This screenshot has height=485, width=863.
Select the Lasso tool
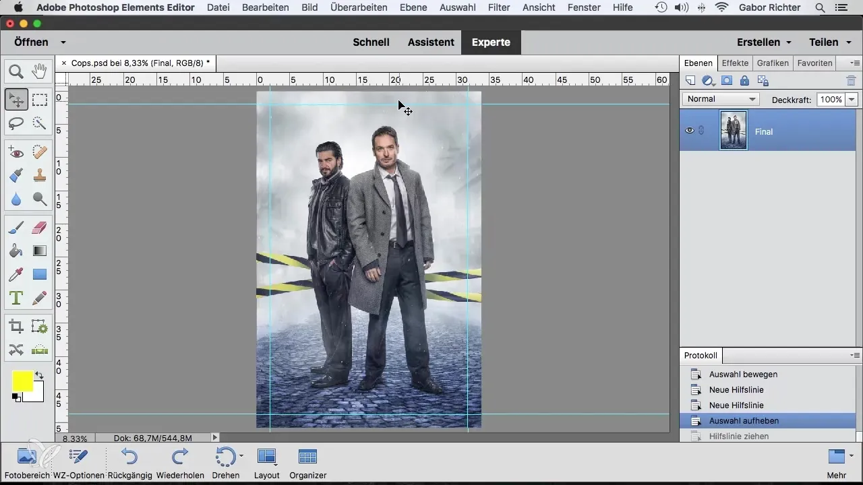[x=16, y=123]
